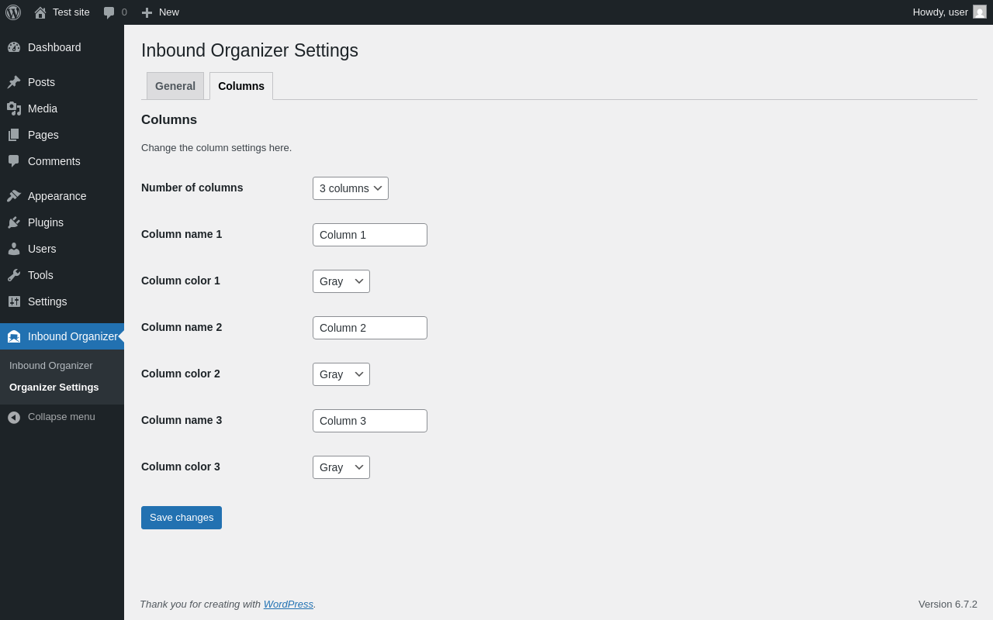The image size is (993, 620).
Task: Click the plus icon beside New
Action: [x=147, y=12]
